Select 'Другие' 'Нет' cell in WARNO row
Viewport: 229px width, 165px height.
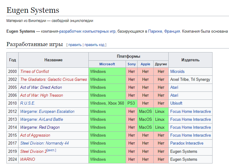pyautogui.click(x=161, y=159)
